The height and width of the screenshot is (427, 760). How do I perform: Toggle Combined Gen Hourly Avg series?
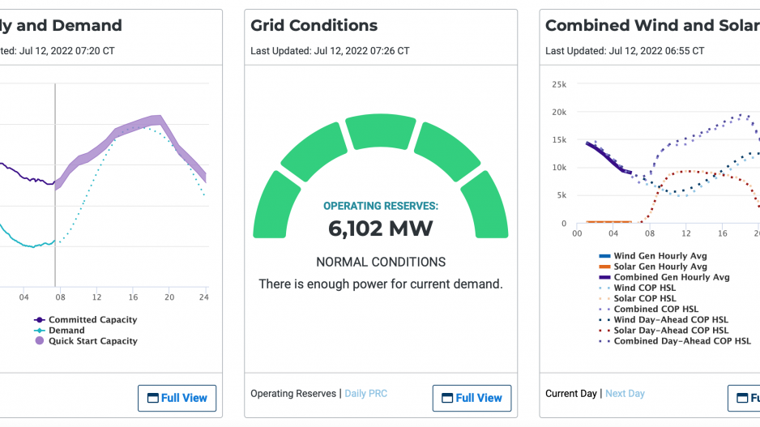coord(664,277)
